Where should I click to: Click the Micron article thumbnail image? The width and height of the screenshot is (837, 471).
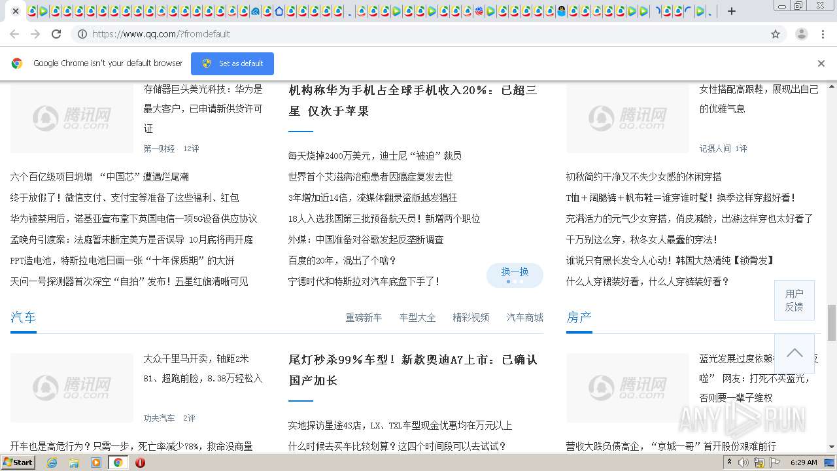72,118
